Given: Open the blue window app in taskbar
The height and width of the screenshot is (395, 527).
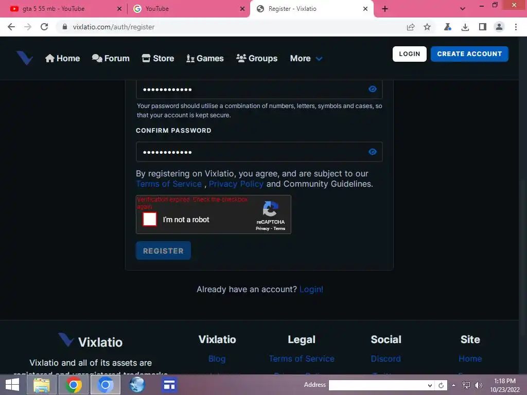Looking at the screenshot, I should [169, 385].
